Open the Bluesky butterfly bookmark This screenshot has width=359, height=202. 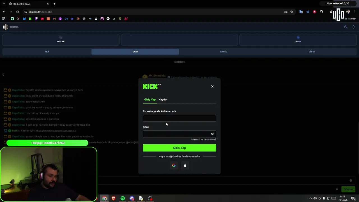tap(24, 19)
